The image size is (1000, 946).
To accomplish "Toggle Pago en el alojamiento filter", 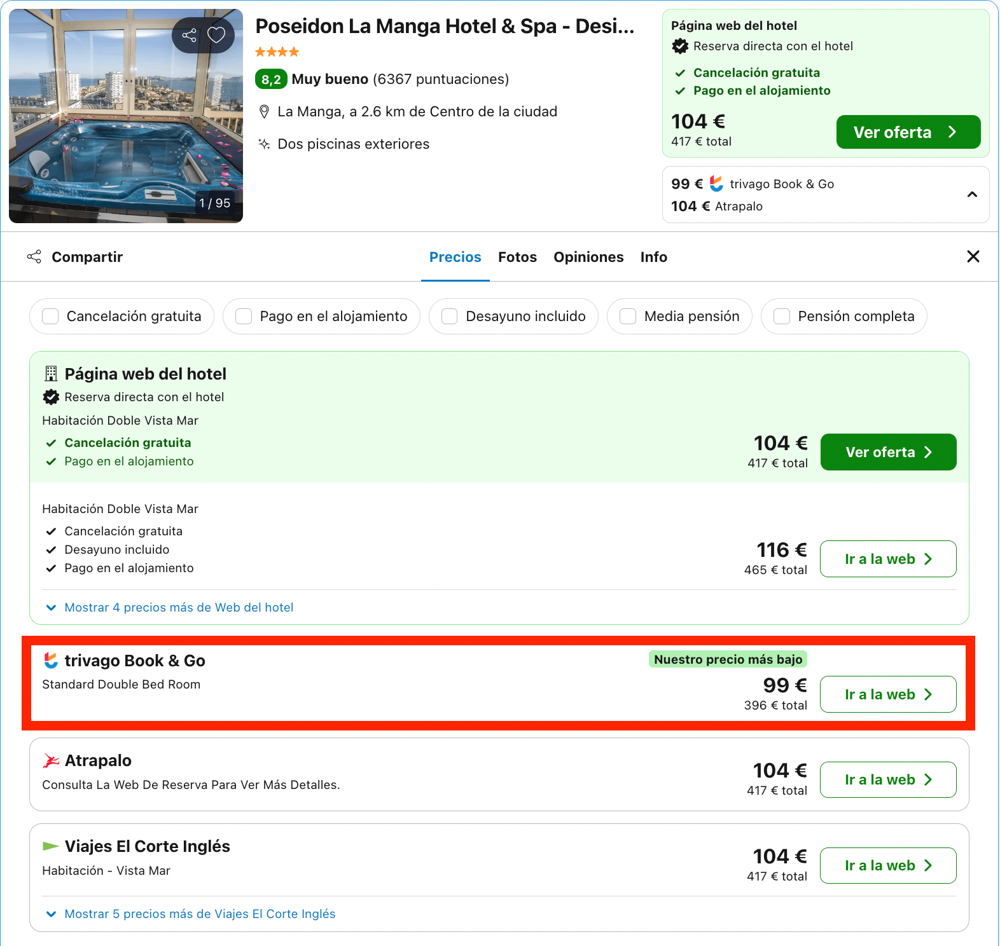I will [x=244, y=317].
